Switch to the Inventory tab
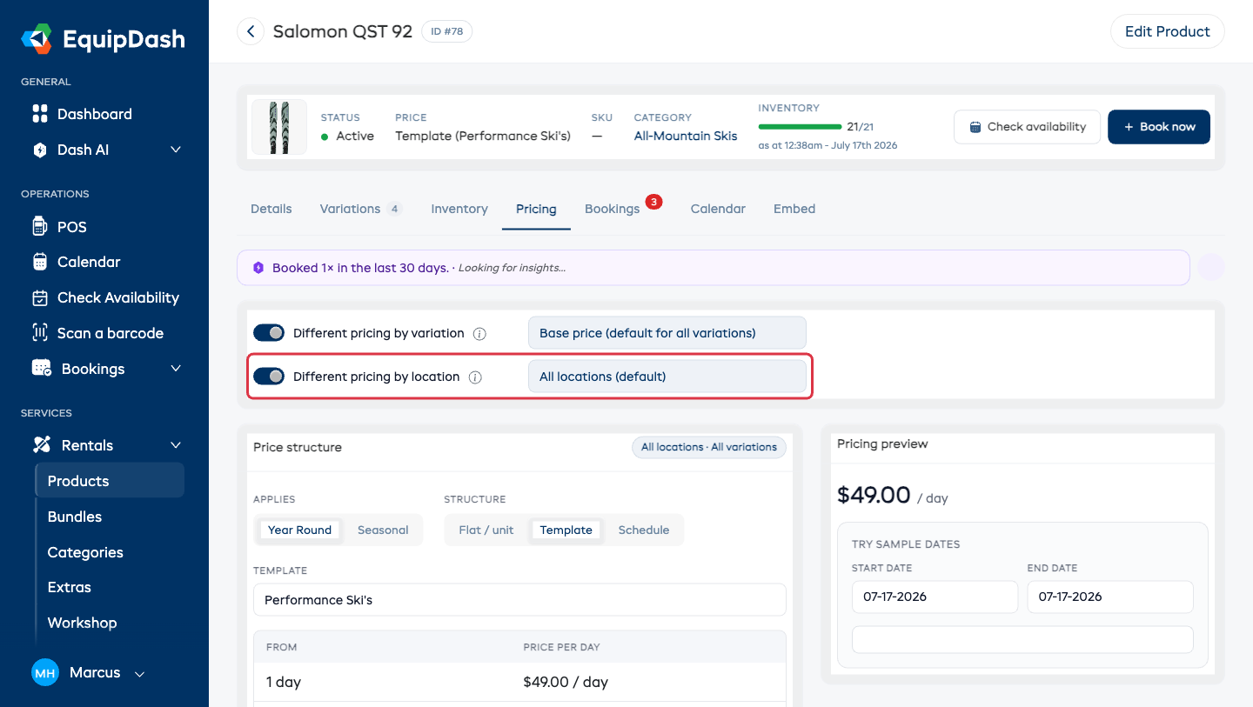Viewport: 1253px width, 707px height. (x=459, y=209)
